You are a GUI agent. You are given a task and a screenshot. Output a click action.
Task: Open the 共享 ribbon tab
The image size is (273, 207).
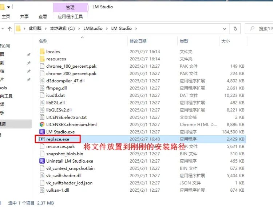point(24,16)
